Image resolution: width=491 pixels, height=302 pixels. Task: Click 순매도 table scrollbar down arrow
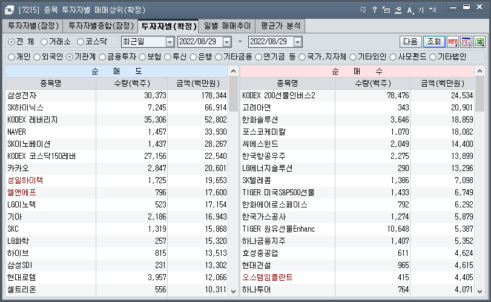point(233,291)
